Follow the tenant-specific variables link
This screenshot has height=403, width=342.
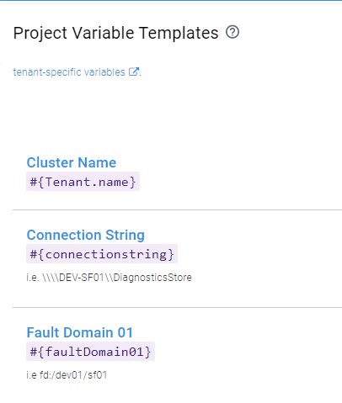pyautogui.click(x=69, y=72)
